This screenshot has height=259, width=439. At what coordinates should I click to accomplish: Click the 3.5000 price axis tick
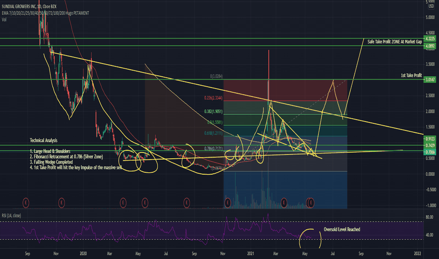430,64
